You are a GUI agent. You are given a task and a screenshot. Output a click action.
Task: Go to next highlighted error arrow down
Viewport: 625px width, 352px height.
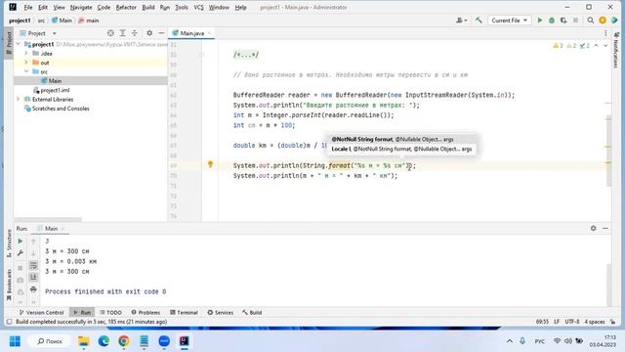[605, 46]
